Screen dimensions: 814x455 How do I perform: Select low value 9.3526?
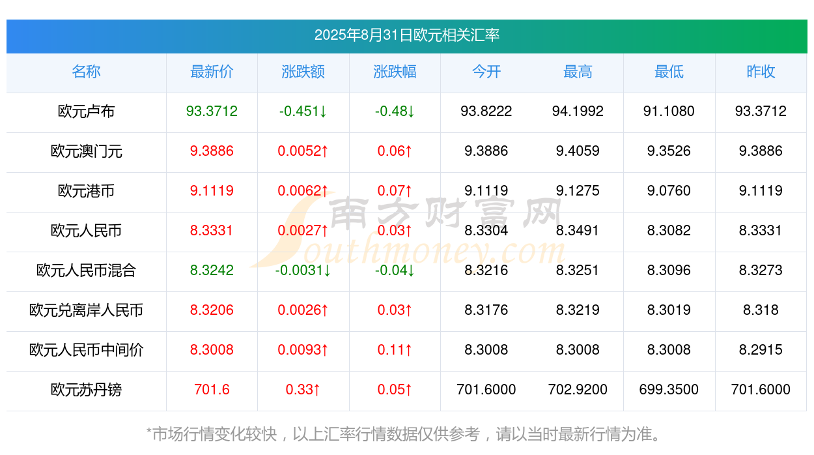pyautogui.click(x=669, y=151)
